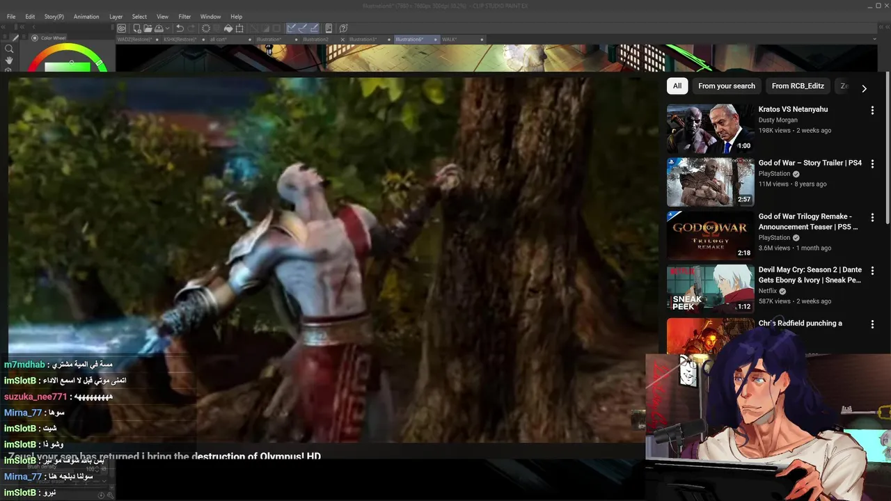The height and width of the screenshot is (501, 891).
Task: Click the Fill bucket icon
Action: click(228, 29)
